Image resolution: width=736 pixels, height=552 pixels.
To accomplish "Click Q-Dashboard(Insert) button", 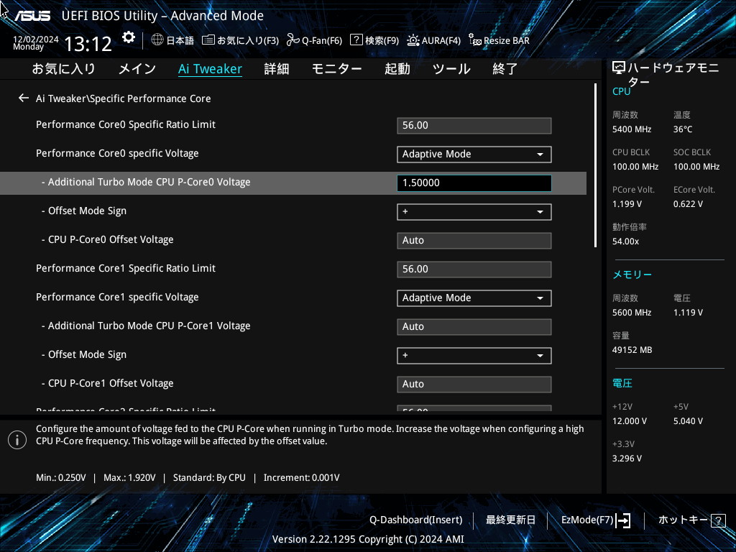I will (415, 520).
